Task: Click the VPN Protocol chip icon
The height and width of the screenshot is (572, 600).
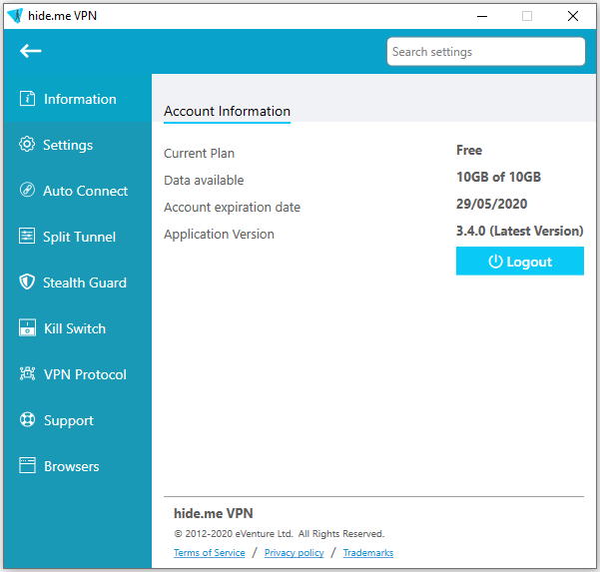Action: coord(27,373)
